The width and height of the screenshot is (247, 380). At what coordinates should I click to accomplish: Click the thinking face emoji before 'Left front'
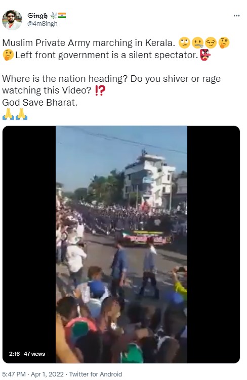pyautogui.click(x=8, y=55)
